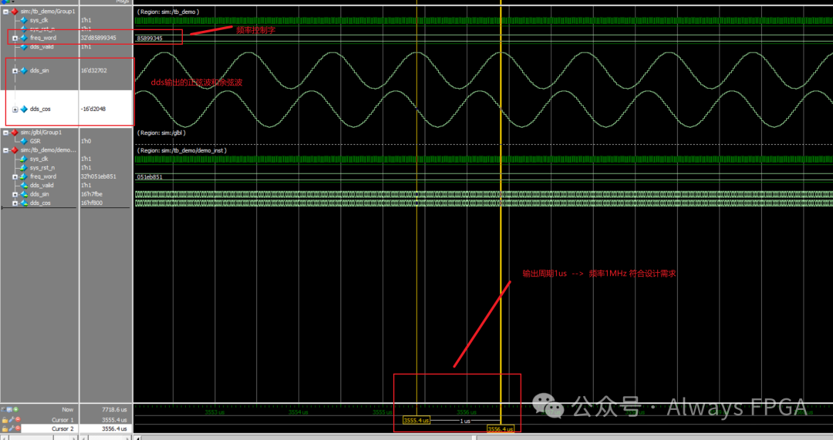The height and width of the screenshot is (440, 833).
Task: Remove Cursor 1 with its red delete icon
Action: point(18,420)
